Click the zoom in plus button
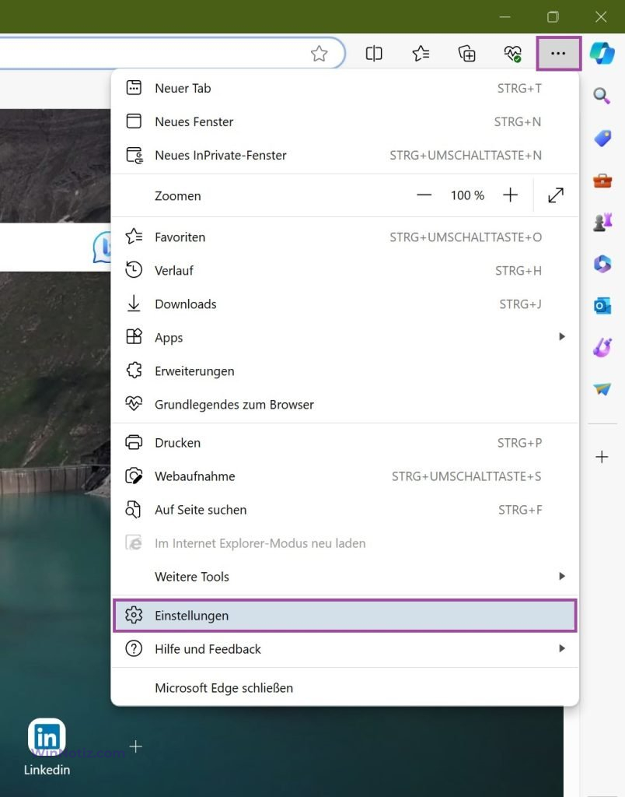Image resolution: width=625 pixels, height=797 pixels. pos(510,195)
